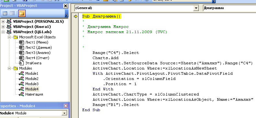Viewport: 256px width, 118px height.
Task: Collapse the Microsoft Excel Objects folder
Action: 9,37
